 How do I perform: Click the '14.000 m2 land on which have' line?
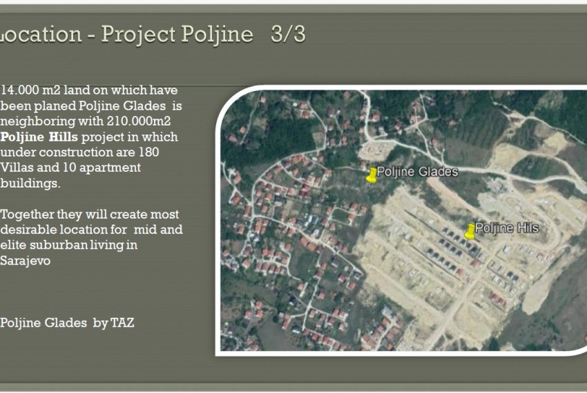[89, 90]
